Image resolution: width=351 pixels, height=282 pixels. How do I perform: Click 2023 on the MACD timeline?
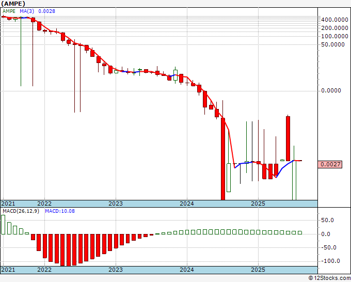tap(116, 270)
